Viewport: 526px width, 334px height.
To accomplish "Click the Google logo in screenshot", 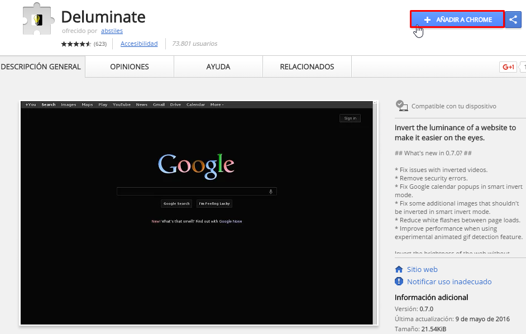I will (x=196, y=166).
